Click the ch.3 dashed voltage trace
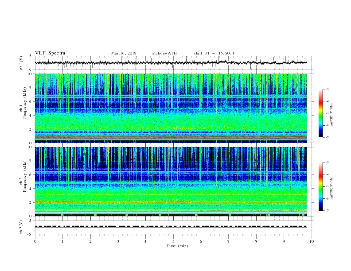Image resolution: width=351 pixels, height=271 pixels. (171, 227)
